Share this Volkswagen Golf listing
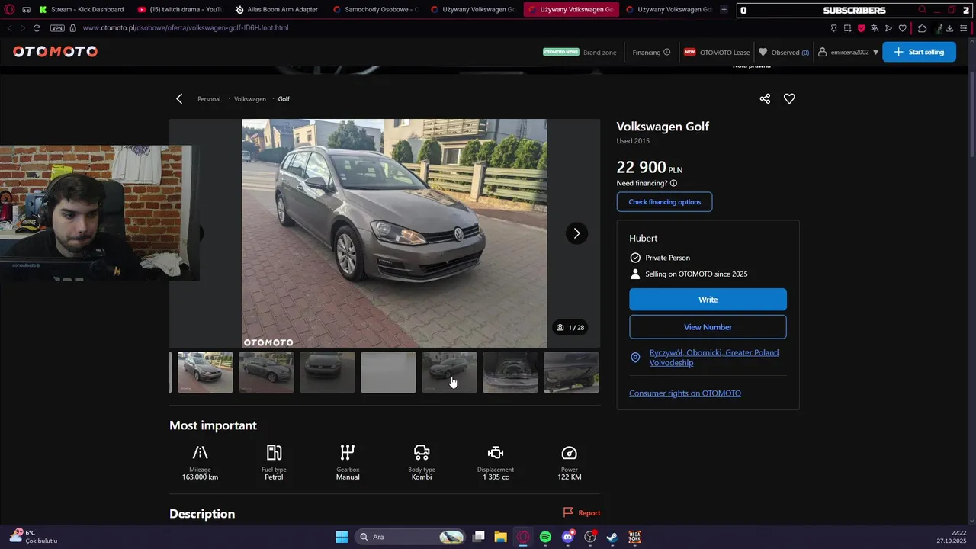This screenshot has width=976, height=549. [765, 98]
